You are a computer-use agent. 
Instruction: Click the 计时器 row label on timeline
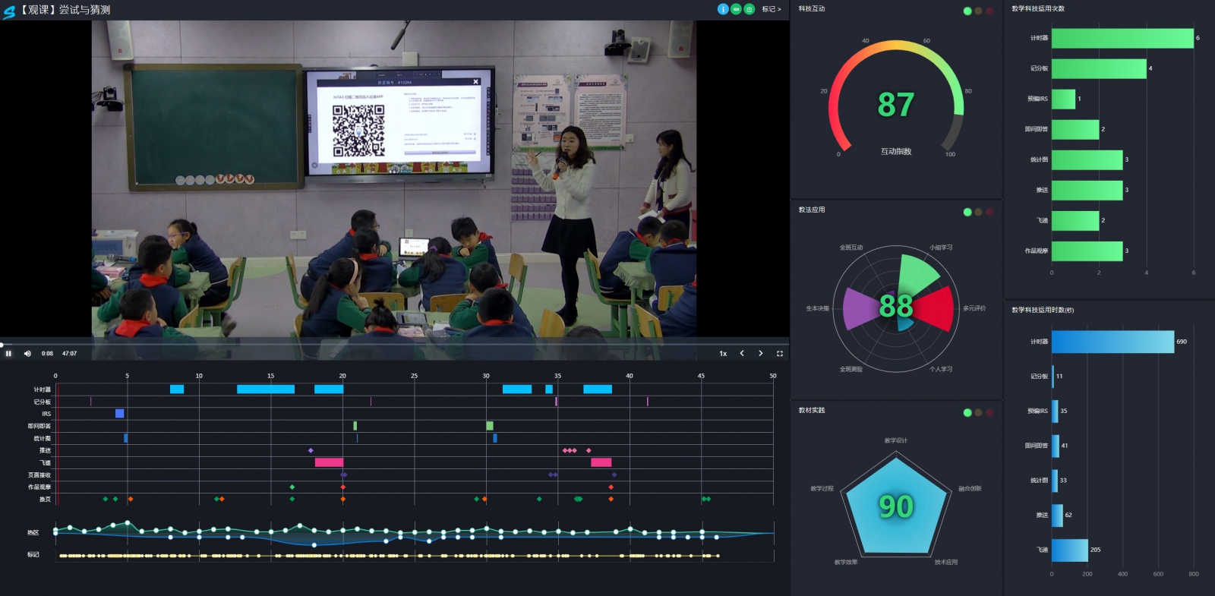42,389
